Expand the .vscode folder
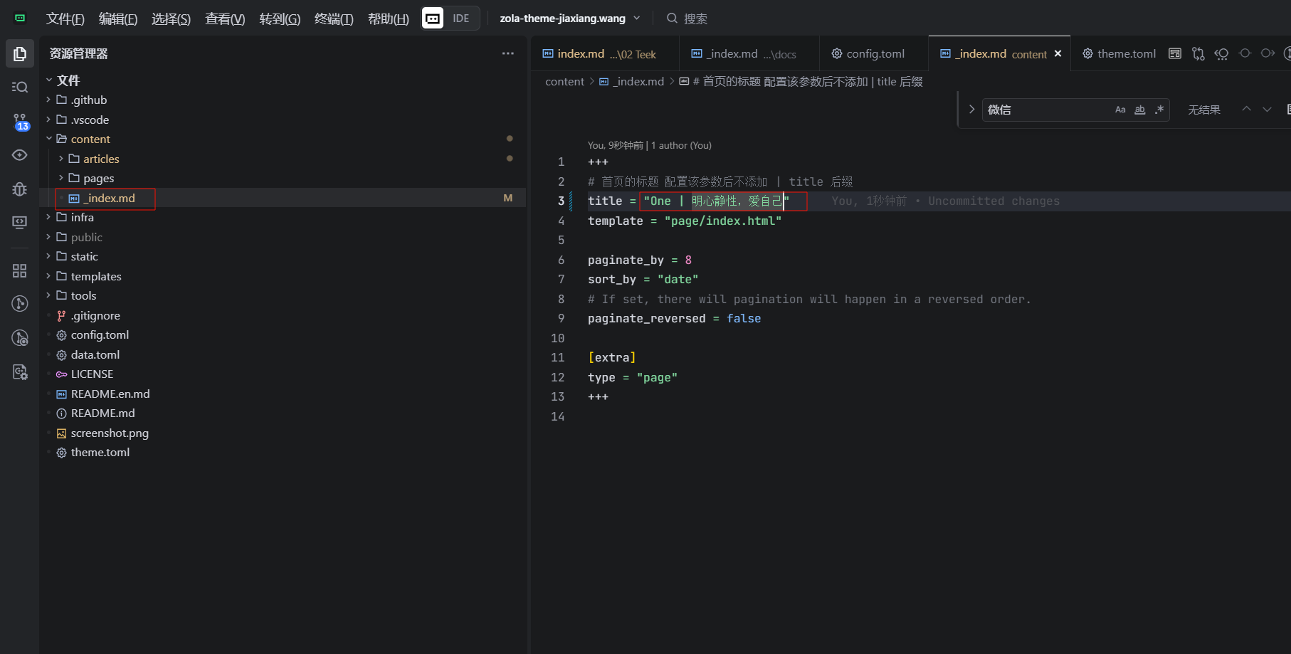The image size is (1291, 654). coord(48,120)
